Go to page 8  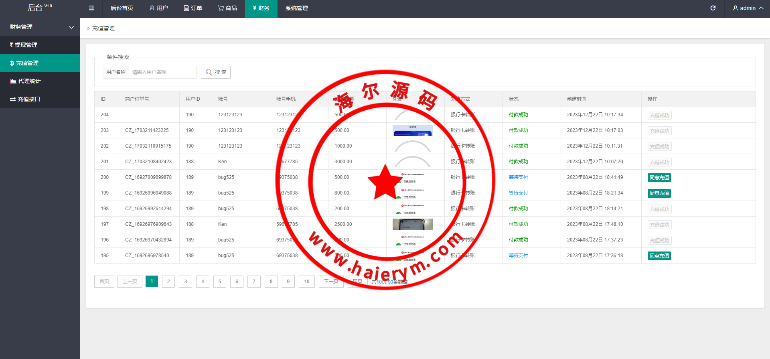(x=271, y=282)
